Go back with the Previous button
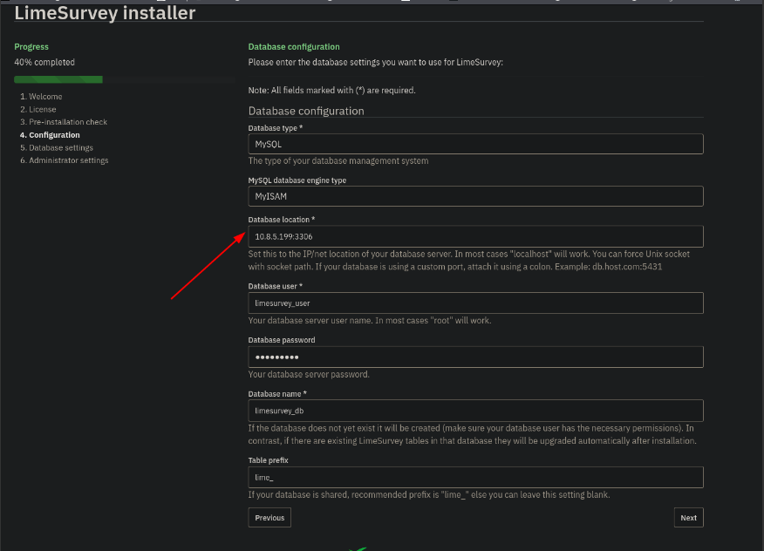764x551 pixels. tap(269, 517)
